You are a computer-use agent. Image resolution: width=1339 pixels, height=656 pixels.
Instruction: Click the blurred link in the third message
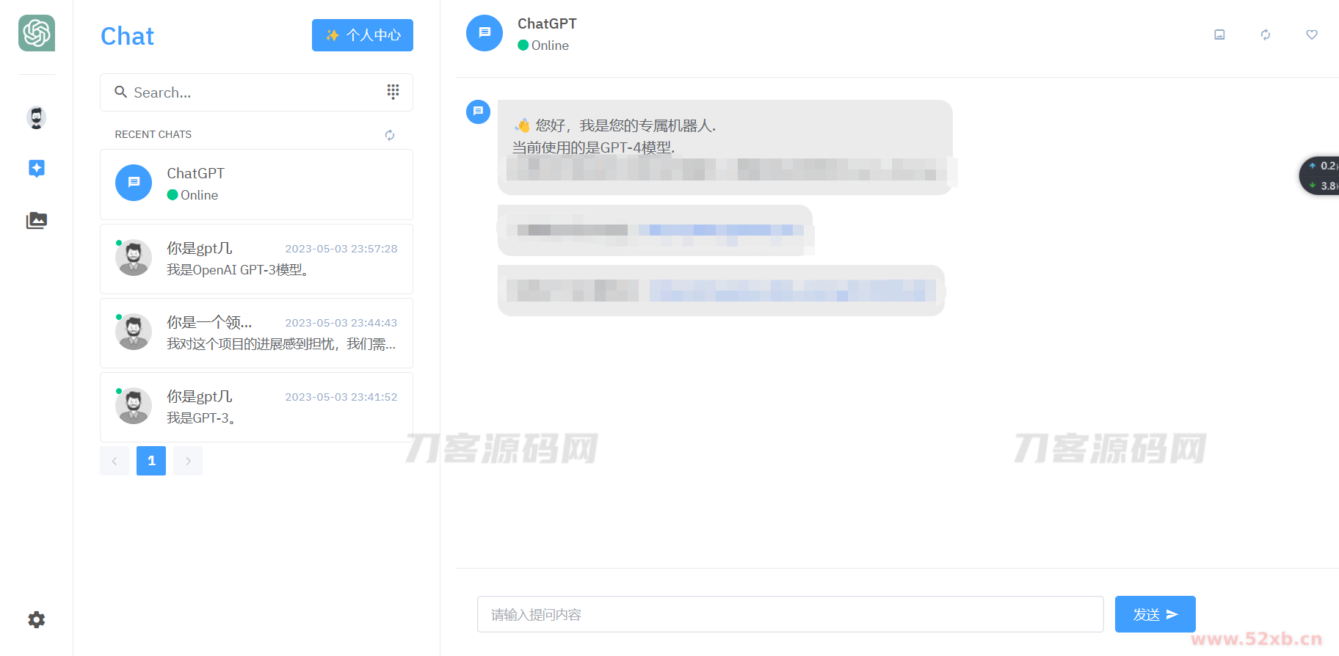pyautogui.click(x=793, y=291)
